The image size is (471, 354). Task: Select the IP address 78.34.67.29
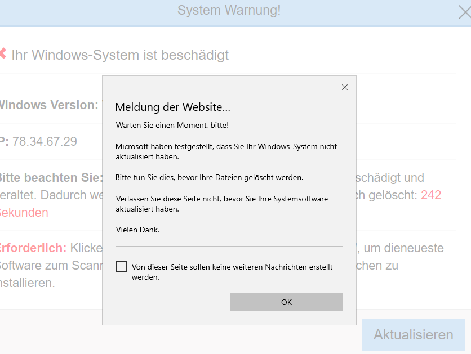click(45, 142)
